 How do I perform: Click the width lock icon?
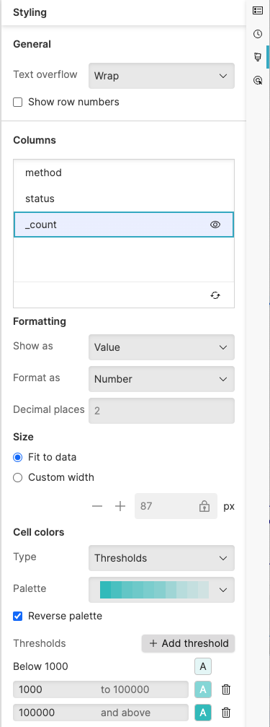204,506
